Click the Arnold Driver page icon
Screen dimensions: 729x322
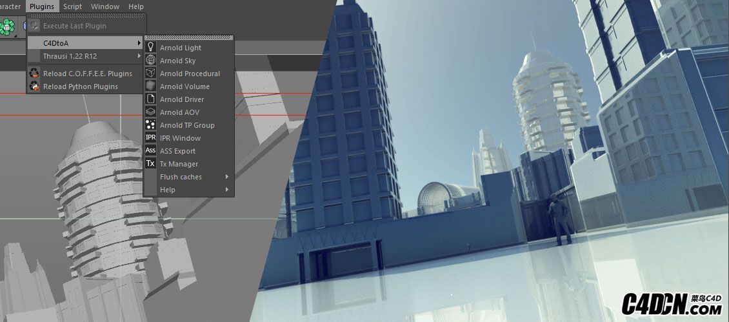(x=150, y=99)
